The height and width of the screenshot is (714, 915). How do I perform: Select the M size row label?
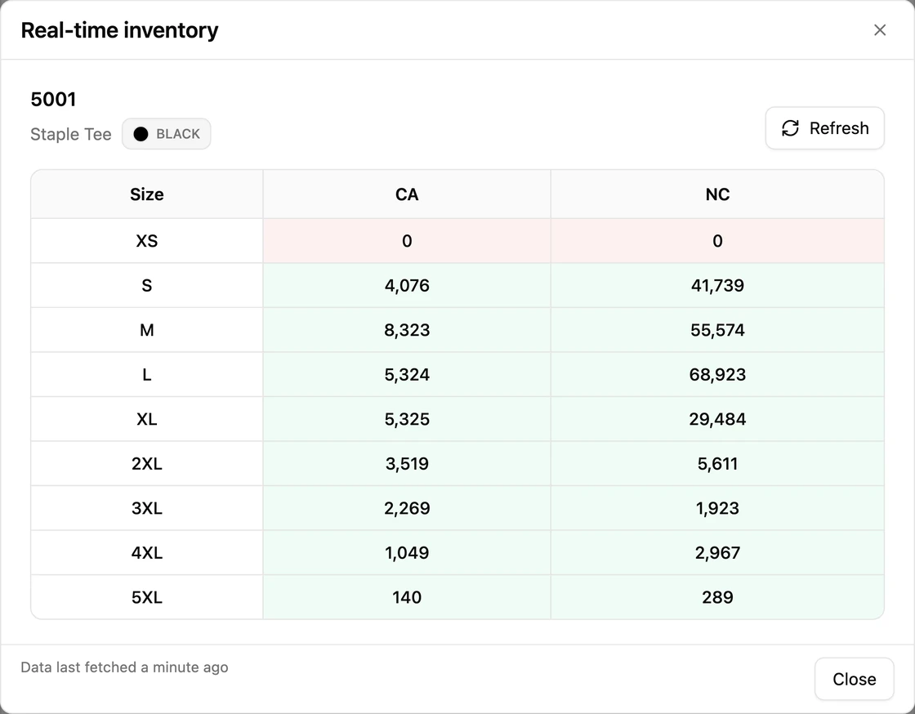[x=147, y=330]
